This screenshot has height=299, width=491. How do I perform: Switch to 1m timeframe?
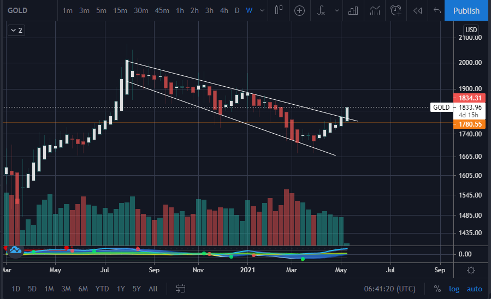(67, 10)
